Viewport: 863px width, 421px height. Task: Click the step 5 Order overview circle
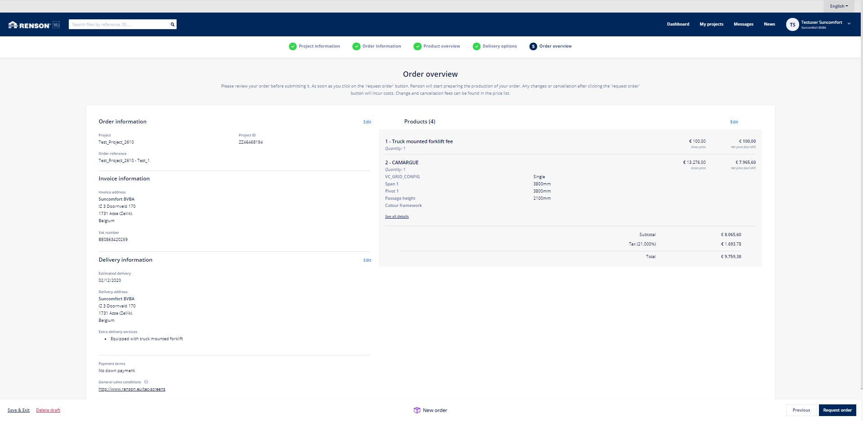tap(533, 46)
